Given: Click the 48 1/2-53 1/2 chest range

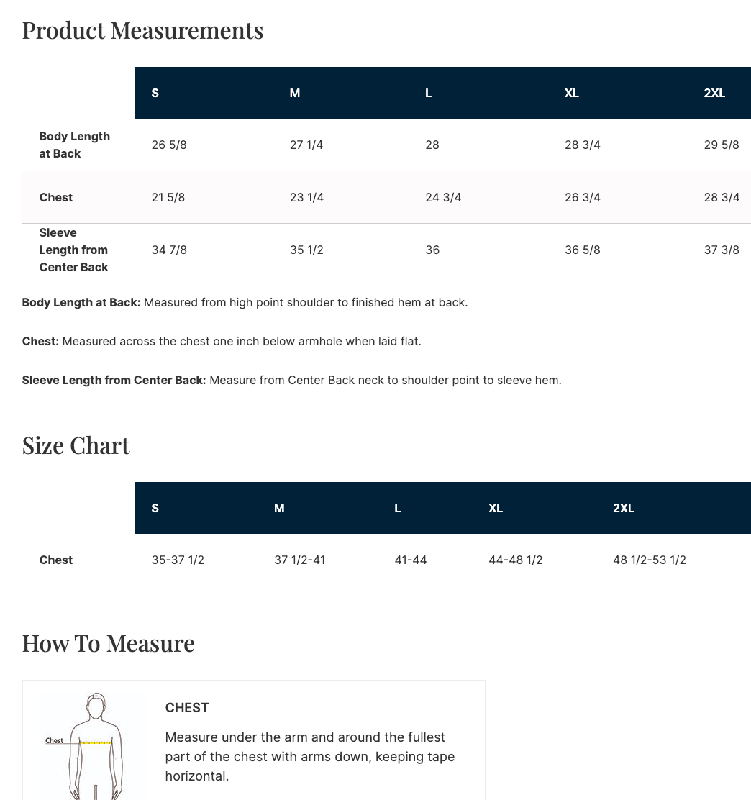Looking at the screenshot, I should click(649, 560).
